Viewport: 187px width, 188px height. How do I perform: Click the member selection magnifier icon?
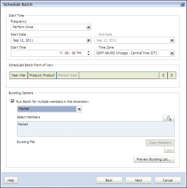point(169,118)
